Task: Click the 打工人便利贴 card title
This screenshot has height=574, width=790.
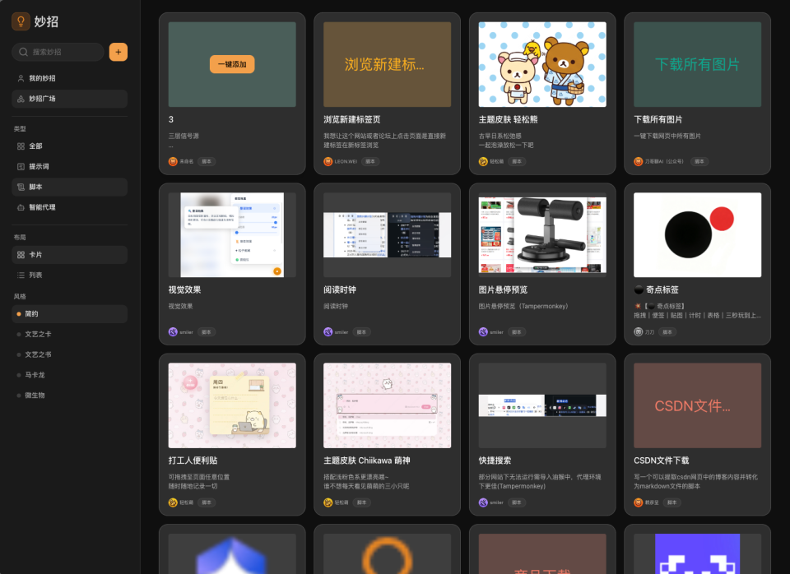Action: tap(193, 461)
